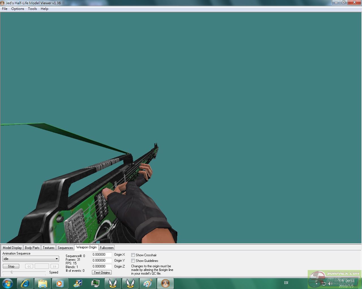Open the File menu
This screenshot has height=289, width=362.
(x=5, y=9)
